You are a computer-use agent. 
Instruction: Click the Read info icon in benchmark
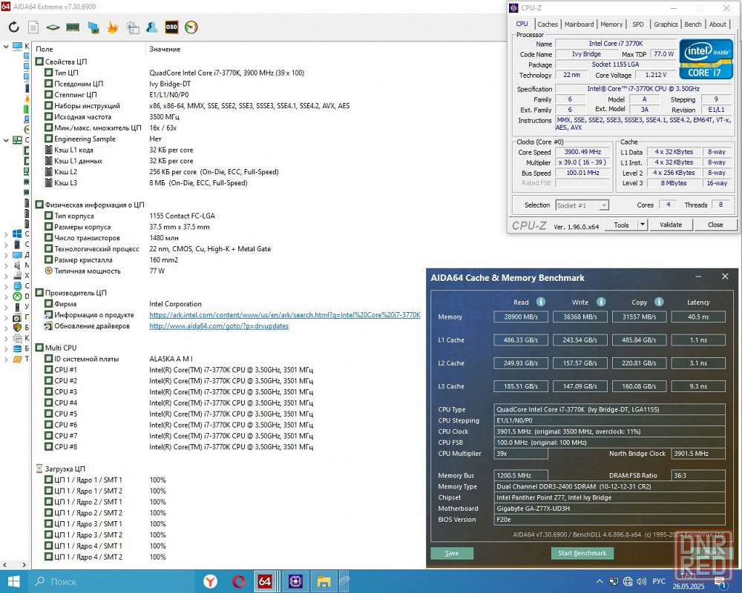(540, 302)
